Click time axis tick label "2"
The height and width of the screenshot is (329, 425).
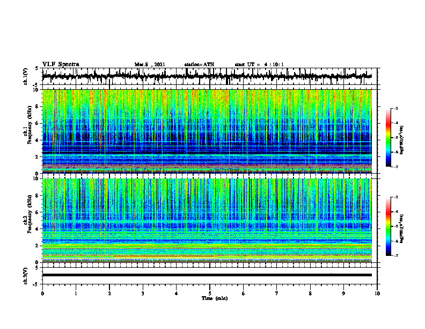click(x=109, y=294)
